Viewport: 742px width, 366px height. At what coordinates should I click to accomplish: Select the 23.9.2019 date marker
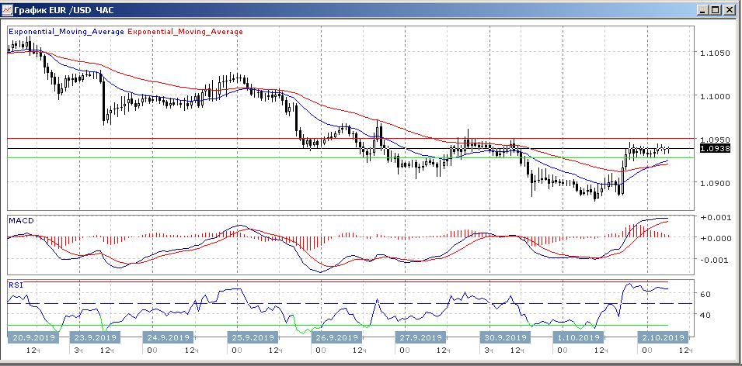click(x=95, y=337)
